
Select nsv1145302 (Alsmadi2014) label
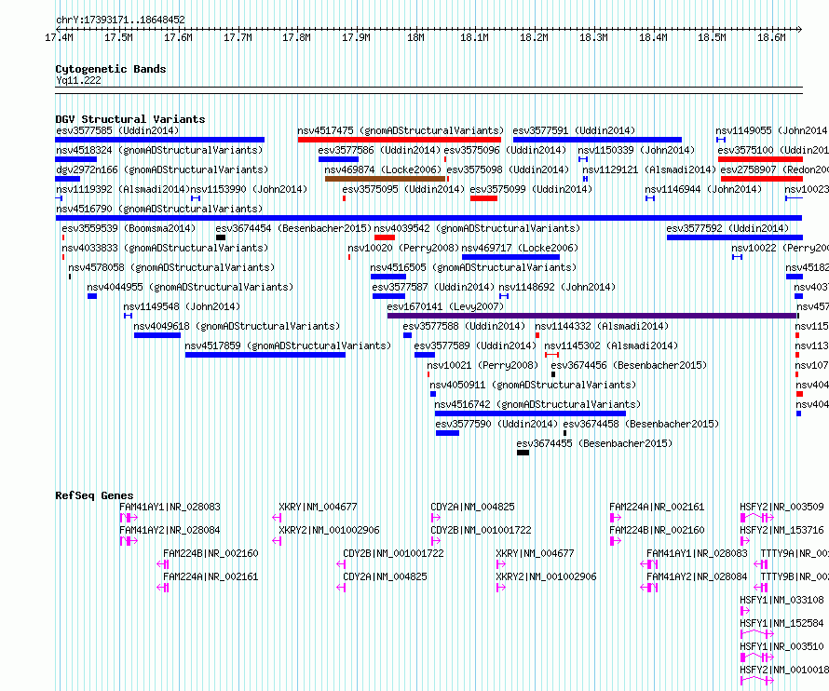click(x=611, y=345)
